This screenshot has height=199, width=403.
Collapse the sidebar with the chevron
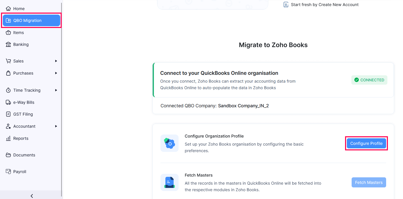[32, 196]
